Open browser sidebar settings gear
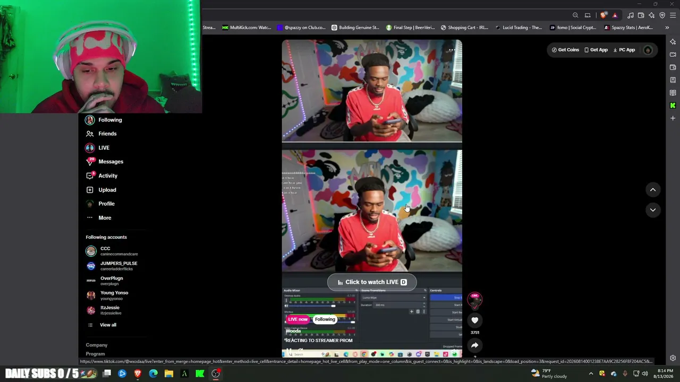Viewport: 680px width, 382px height. [673, 358]
